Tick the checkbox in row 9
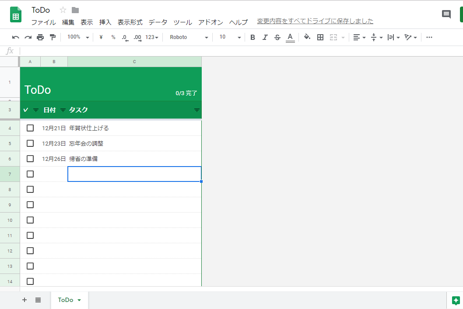The height and width of the screenshot is (309, 463). coord(30,205)
